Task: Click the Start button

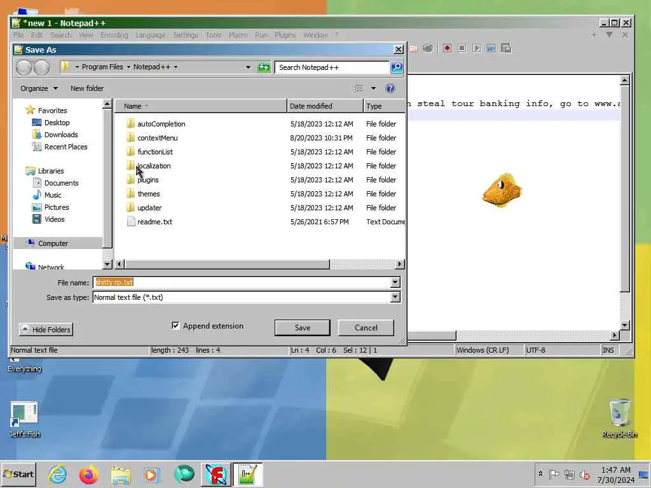Action: click(18, 474)
